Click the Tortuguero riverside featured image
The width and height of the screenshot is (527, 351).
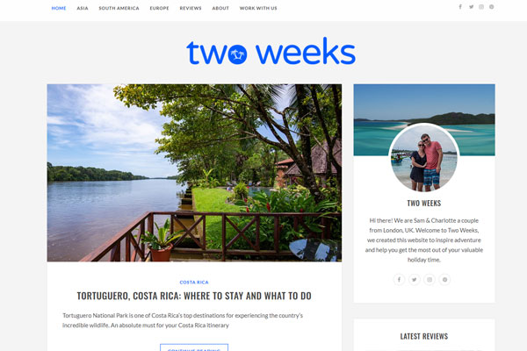point(194,173)
